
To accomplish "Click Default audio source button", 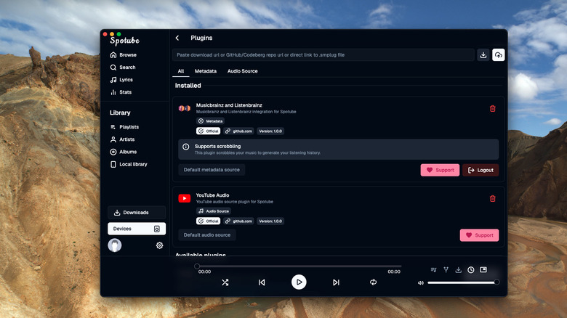I will point(207,235).
